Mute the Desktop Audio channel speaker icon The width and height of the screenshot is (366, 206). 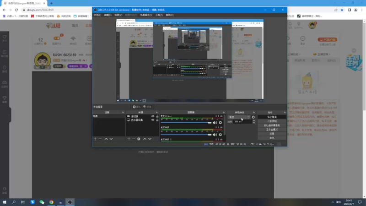click(x=215, y=135)
